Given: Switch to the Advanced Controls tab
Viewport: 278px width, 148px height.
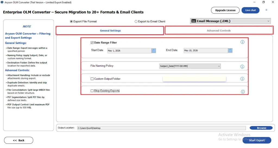Looking at the screenshot, I should (x=219, y=30).
